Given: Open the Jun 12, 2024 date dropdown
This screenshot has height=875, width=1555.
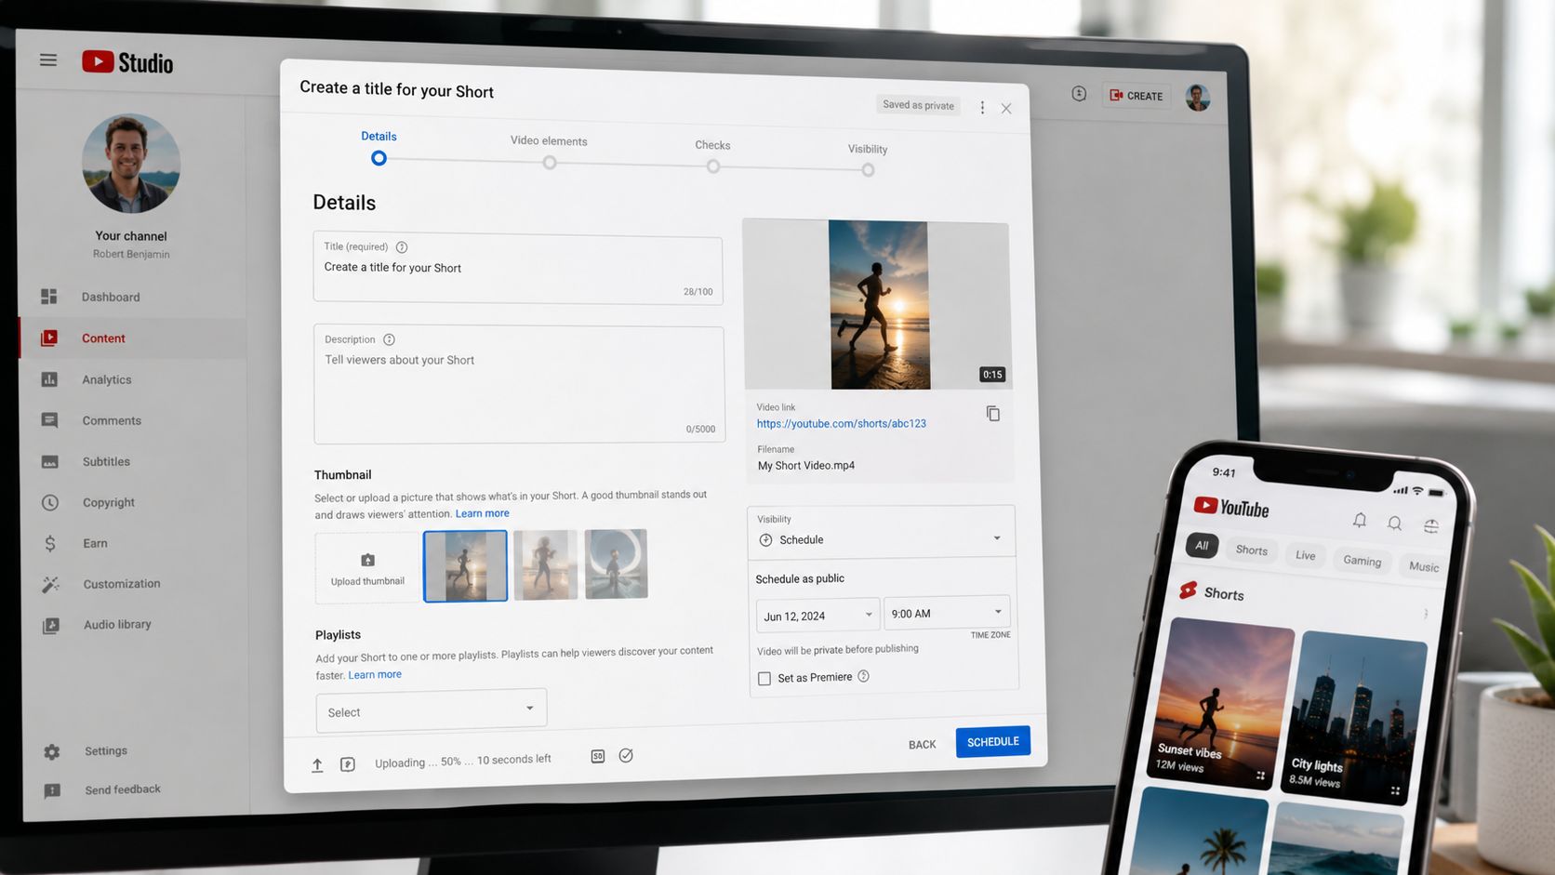Looking at the screenshot, I should (817, 616).
